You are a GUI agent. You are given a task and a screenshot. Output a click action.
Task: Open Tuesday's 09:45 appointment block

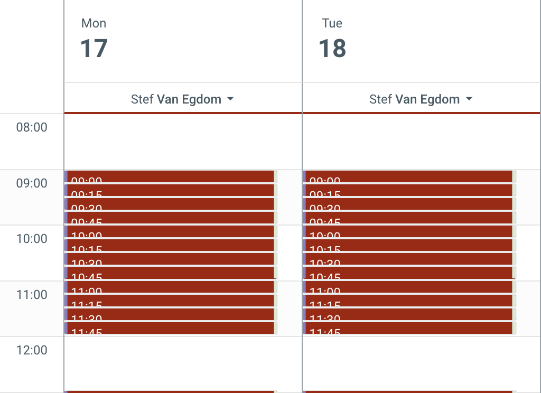[408, 218]
